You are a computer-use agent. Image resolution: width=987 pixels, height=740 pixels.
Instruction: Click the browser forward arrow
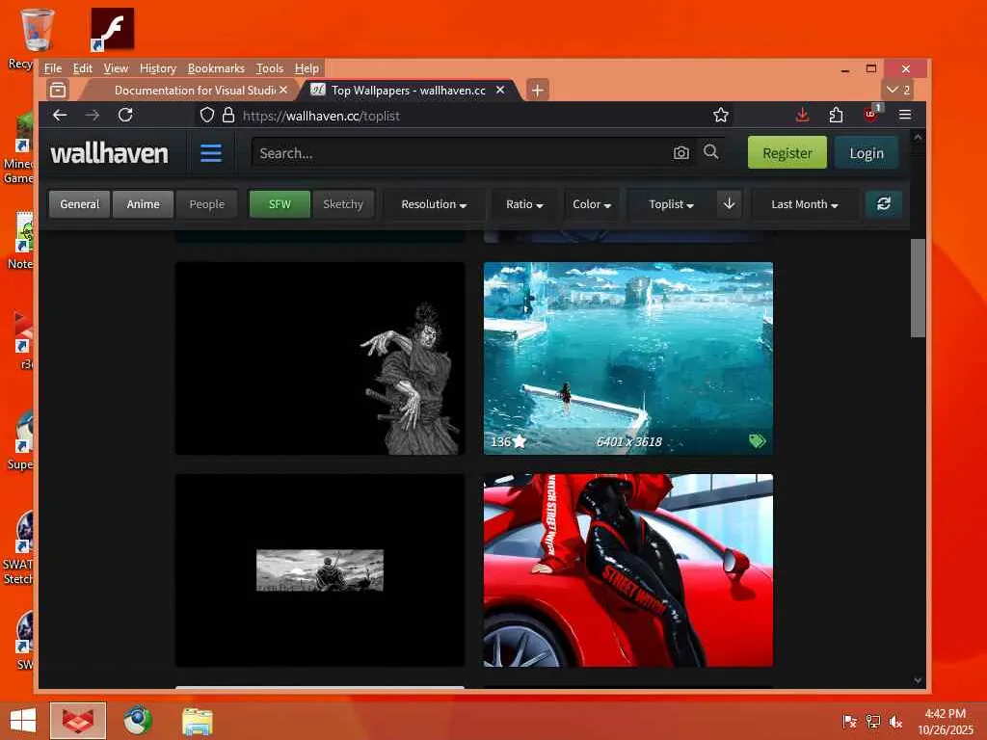point(93,116)
